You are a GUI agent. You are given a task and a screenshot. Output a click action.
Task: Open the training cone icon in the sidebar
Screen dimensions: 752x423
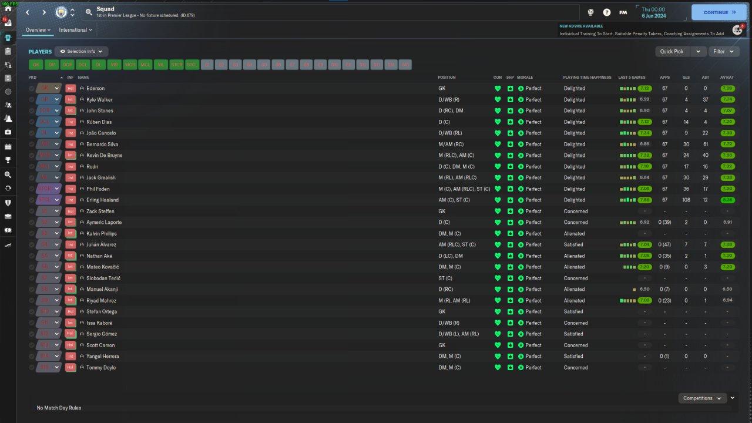[x=8, y=119]
